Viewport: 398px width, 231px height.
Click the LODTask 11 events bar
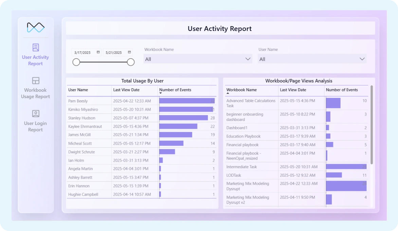pos(334,175)
